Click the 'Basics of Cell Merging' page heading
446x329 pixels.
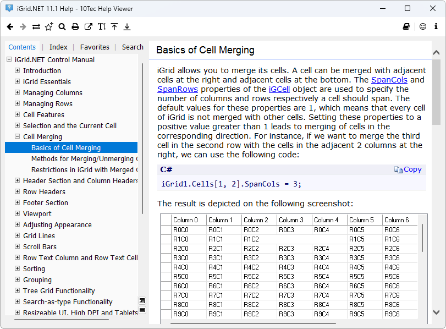coord(205,50)
